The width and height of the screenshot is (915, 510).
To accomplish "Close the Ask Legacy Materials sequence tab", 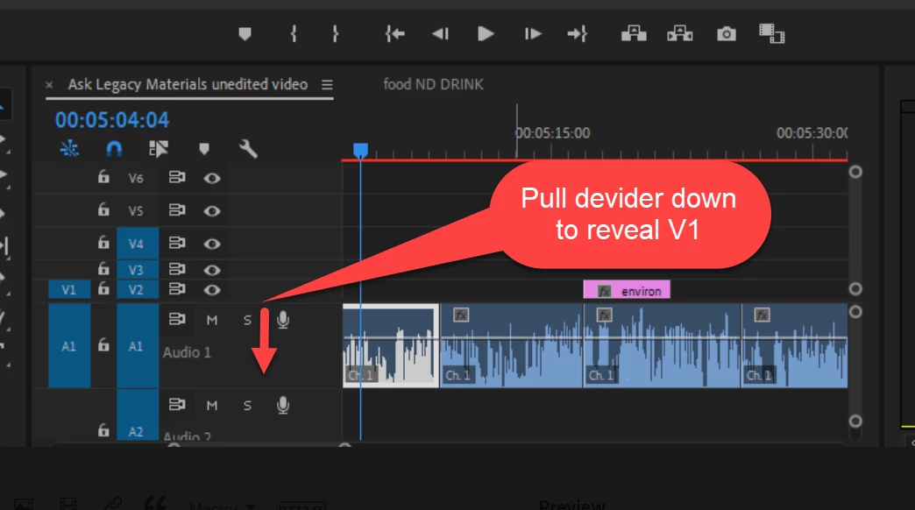I will tap(49, 85).
